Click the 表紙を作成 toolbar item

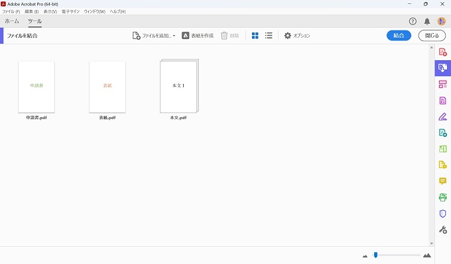pos(198,36)
